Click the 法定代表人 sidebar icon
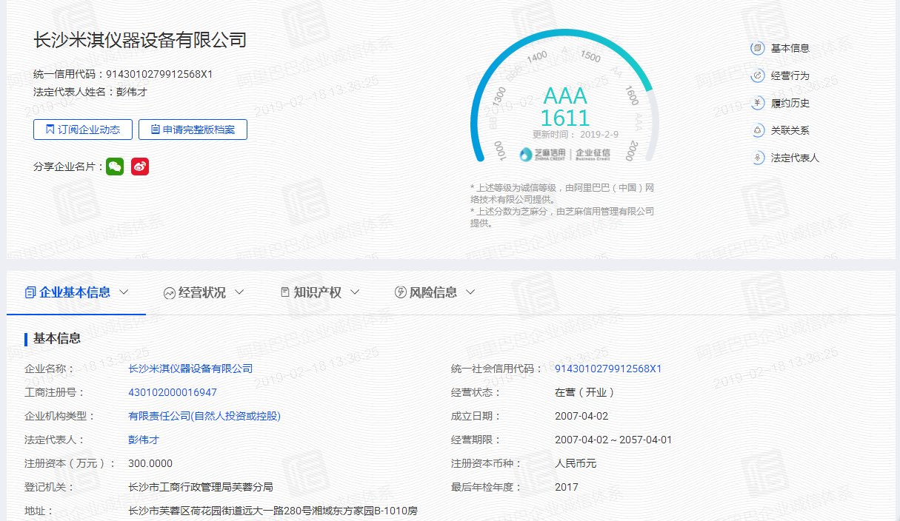Viewport: 900px width, 521px height. (x=757, y=158)
